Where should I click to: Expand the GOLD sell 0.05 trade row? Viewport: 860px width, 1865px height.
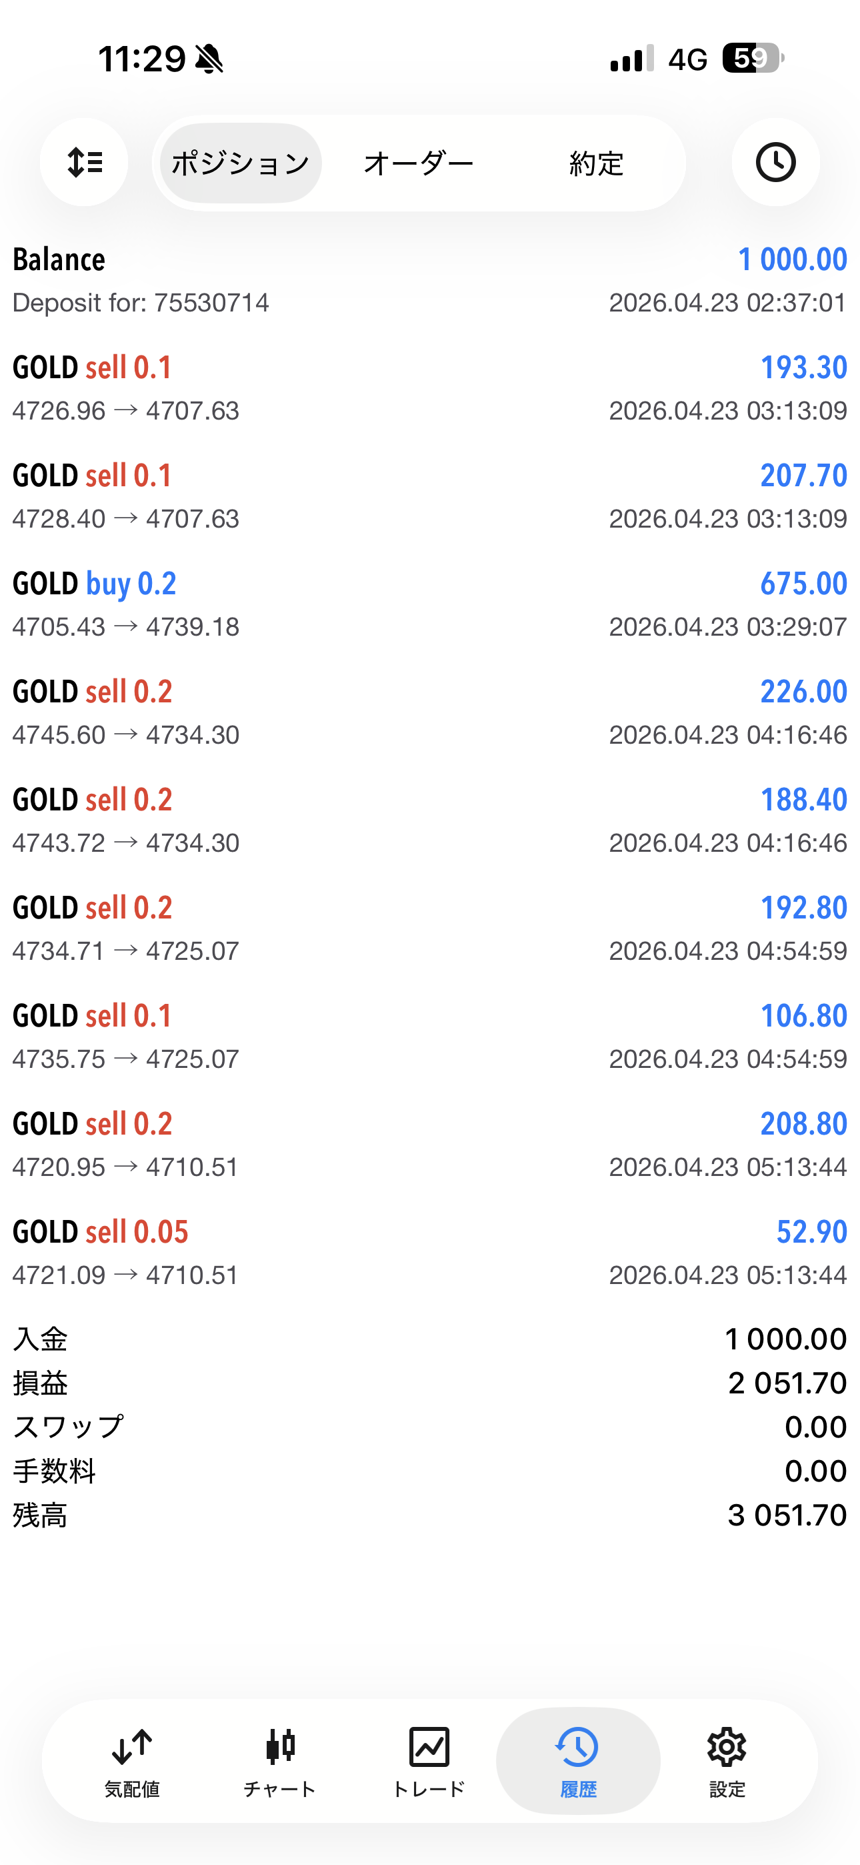pyautogui.click(x=430, y=1253)
